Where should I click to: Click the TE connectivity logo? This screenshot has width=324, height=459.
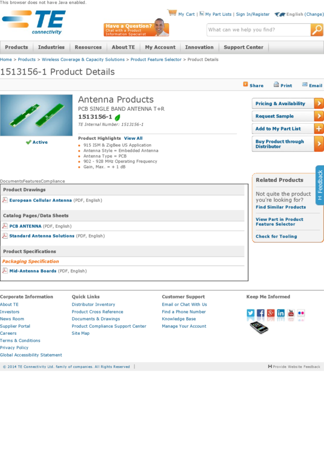[34, 23]
